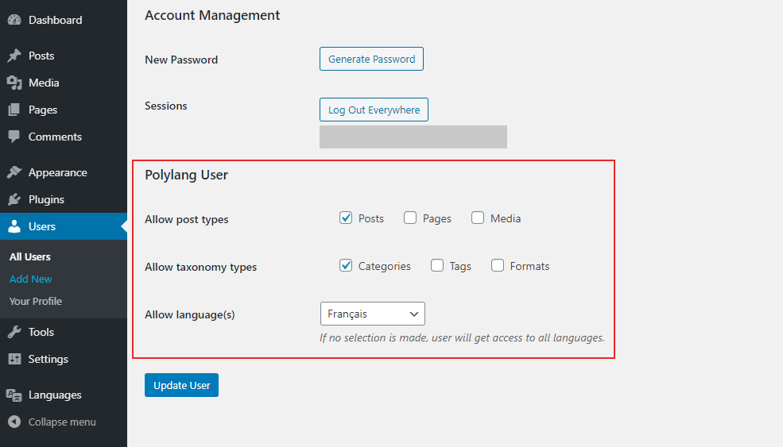Click the Collapse menu arrow icon
The width and height of the screenshot is (783, 447).
(x=14, y=422)
